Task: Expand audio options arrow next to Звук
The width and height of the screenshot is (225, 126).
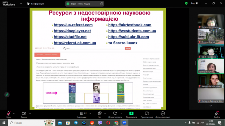Action: [14, 113]
